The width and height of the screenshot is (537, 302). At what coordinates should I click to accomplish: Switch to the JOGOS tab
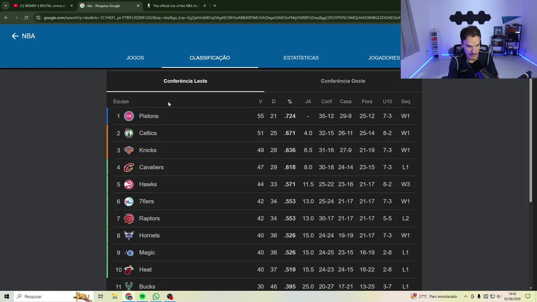click(135, 58)
